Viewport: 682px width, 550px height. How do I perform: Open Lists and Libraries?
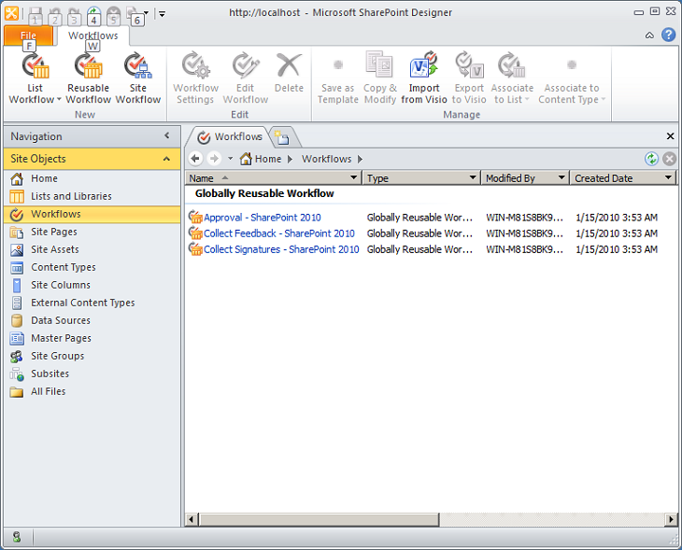pyautogui.click(x=92, y=196)
